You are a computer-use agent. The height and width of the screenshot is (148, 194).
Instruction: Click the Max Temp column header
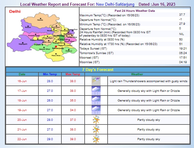tap(73, 74)
